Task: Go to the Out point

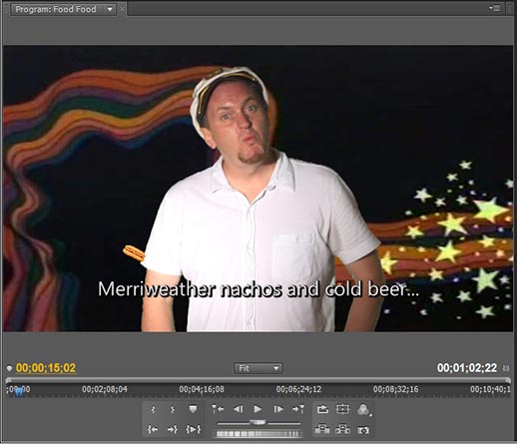Action: click(173, 429)
